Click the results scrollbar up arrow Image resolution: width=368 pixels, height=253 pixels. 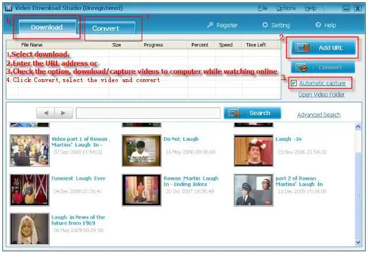358,127
